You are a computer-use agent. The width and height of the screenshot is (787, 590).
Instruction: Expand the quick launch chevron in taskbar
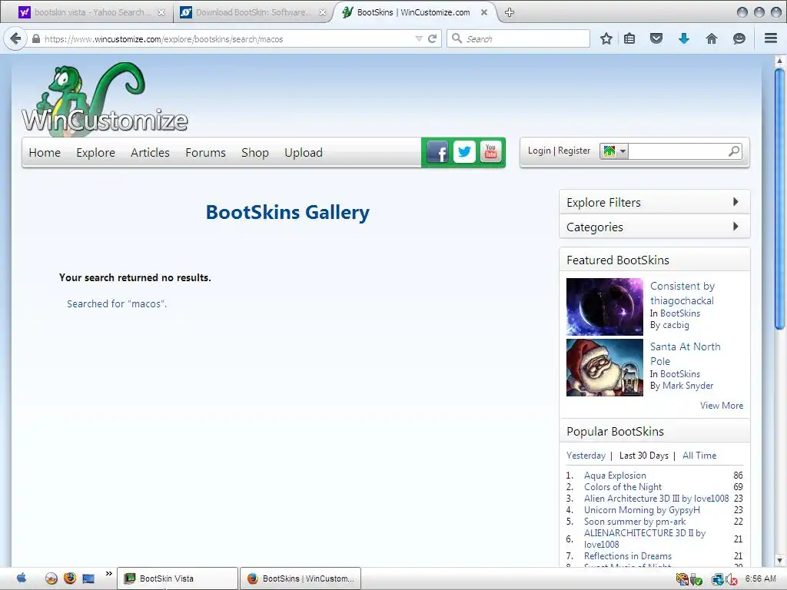[108, 574]
